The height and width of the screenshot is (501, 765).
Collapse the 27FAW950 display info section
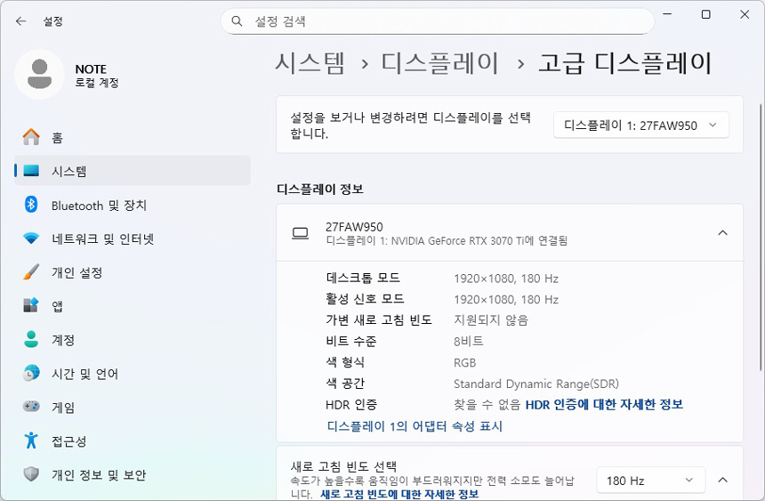coord(722,233)
